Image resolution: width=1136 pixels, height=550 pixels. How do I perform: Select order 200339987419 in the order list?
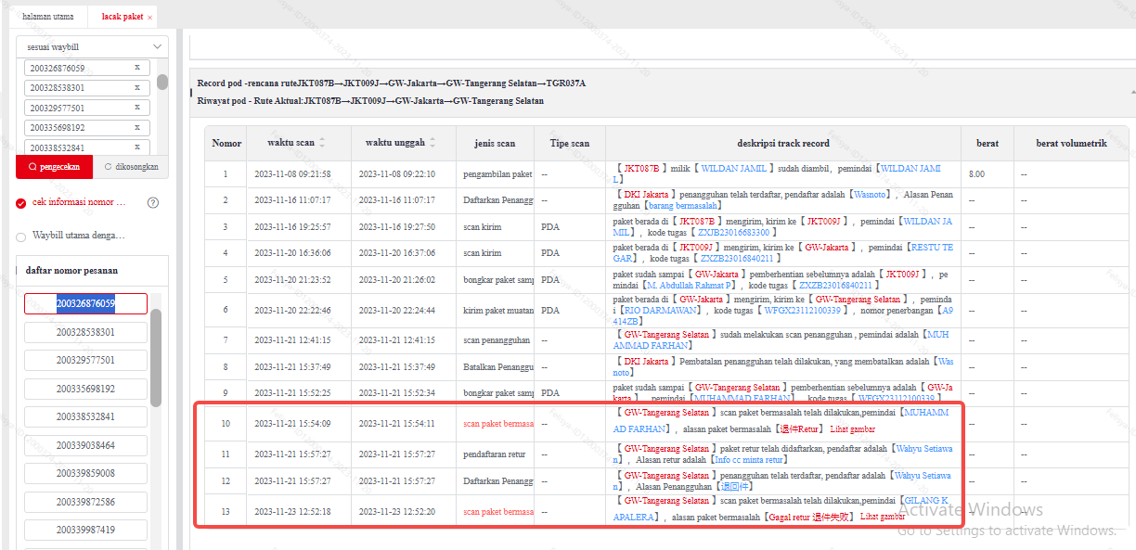click(85, 530)
